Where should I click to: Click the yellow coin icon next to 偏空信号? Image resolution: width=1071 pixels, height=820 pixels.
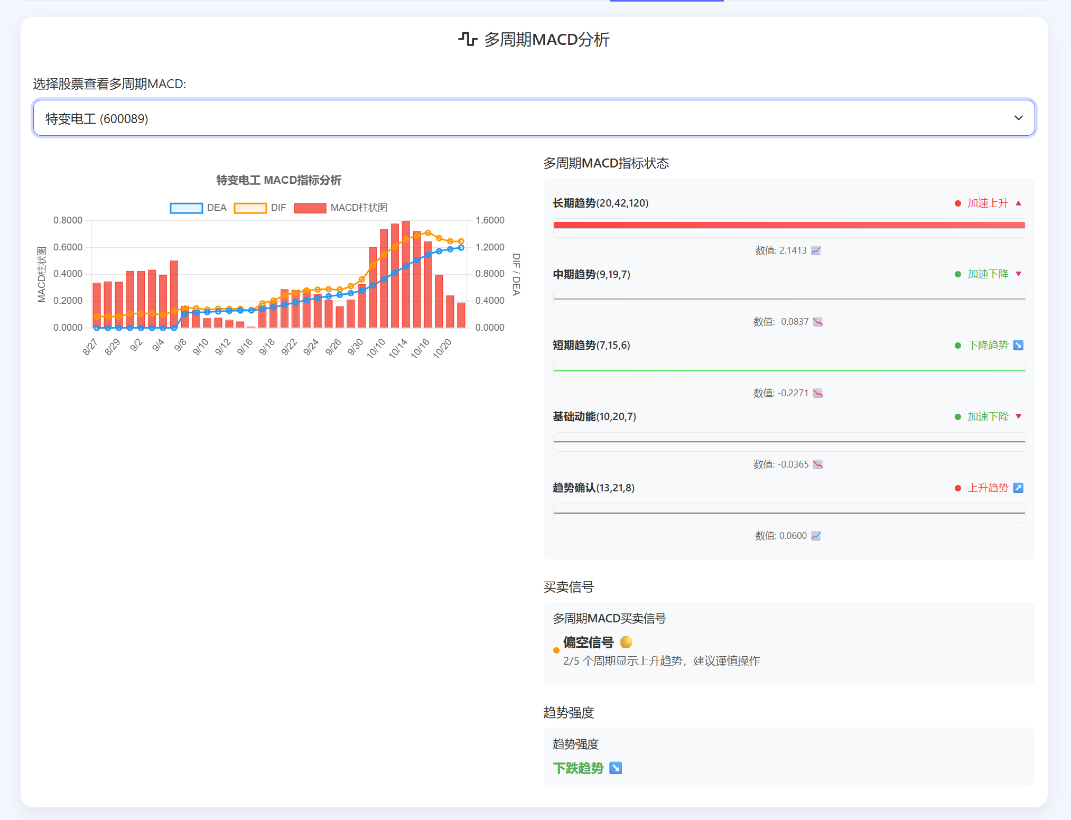pyautogui.click(x=626, y=642)
